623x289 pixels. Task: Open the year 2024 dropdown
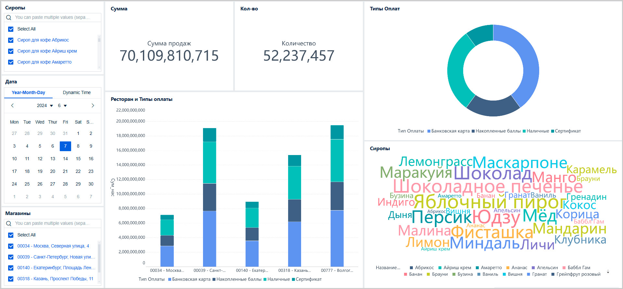(45, 106)
